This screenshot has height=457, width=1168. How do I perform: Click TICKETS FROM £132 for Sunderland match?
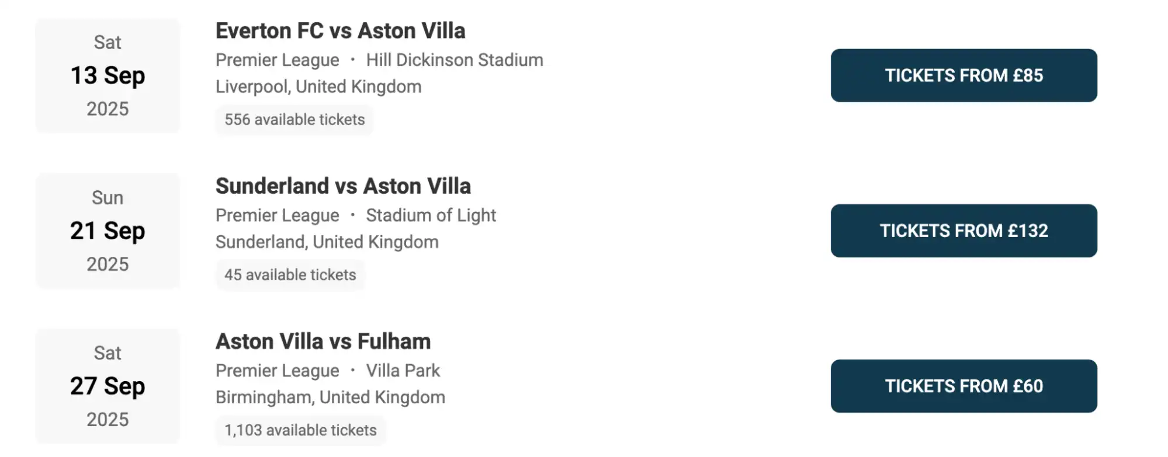pos(964,231)
